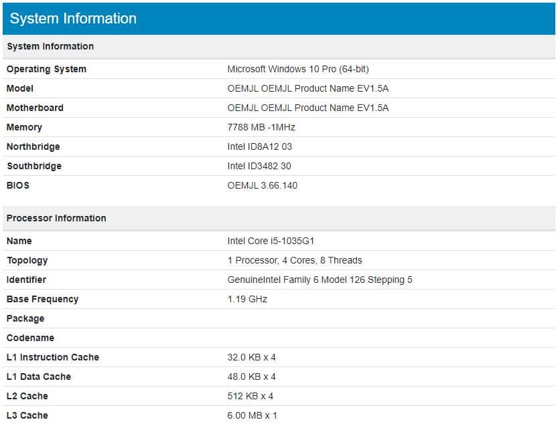558x426 pixels.
Task: Click the BIOS version OEMJL 3.66.140
Action: pyautogui.click(x=263, y=185)
